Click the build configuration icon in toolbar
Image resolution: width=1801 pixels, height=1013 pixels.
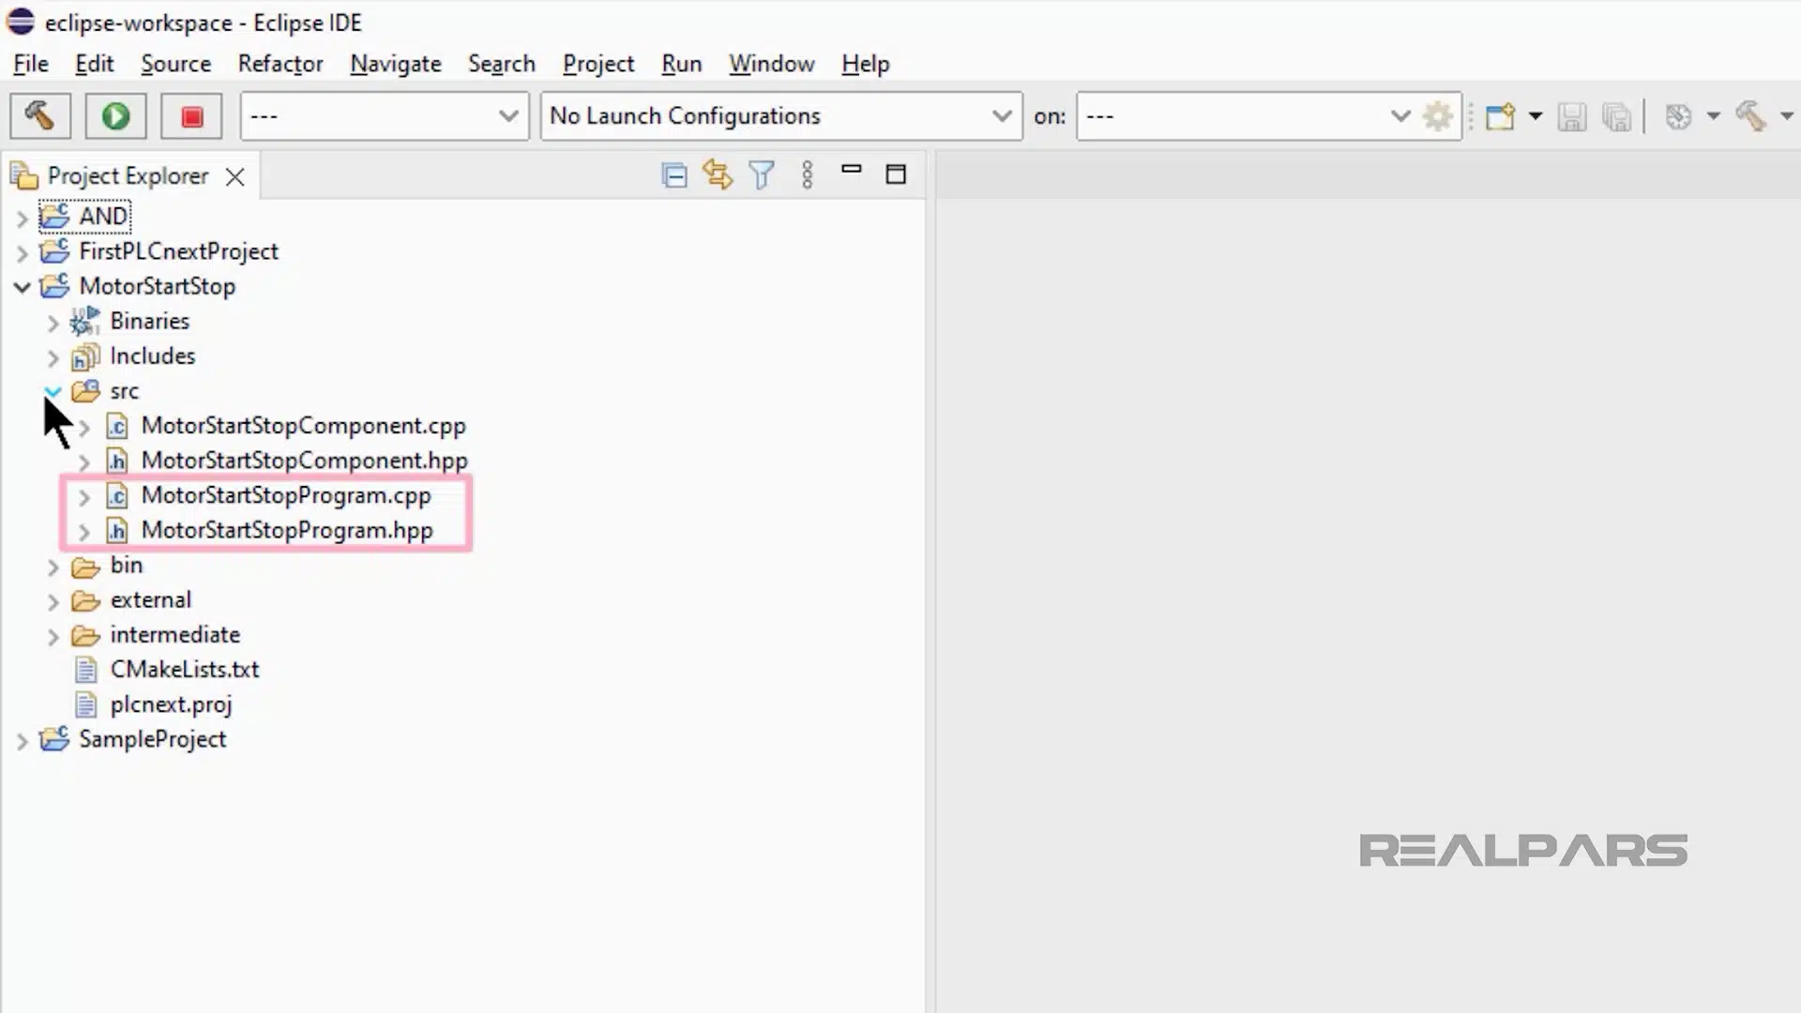tap(1678, 116)
